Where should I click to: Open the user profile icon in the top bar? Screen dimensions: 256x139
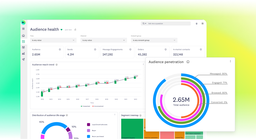pos(197,23)
